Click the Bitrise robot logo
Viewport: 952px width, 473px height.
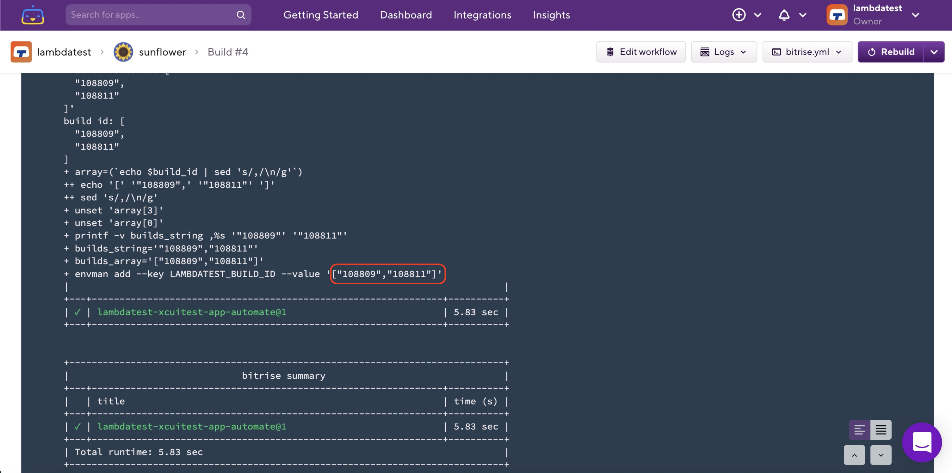(32, 15)
